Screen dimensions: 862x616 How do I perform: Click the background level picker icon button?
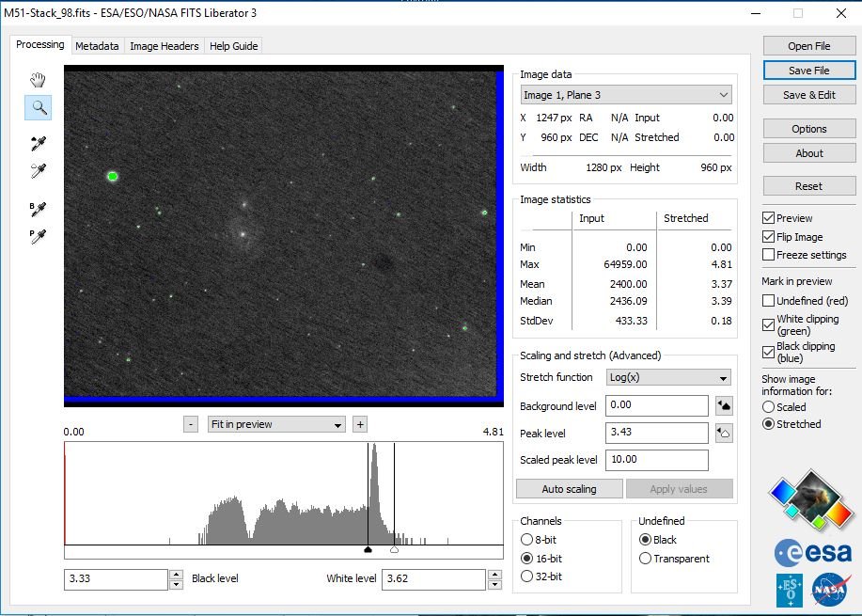pos(724,406)
